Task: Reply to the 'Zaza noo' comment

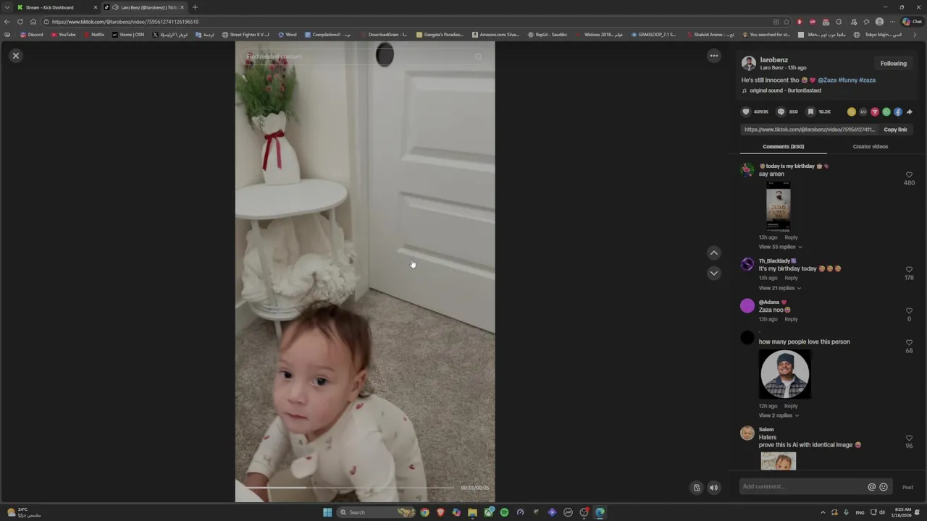Action: point(791,319)
